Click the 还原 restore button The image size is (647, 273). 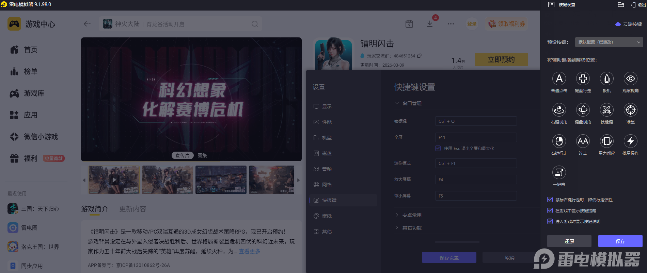tap(569, 241)
